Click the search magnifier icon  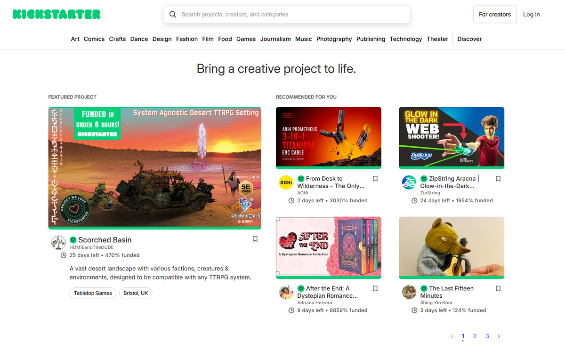coord(173,15)
